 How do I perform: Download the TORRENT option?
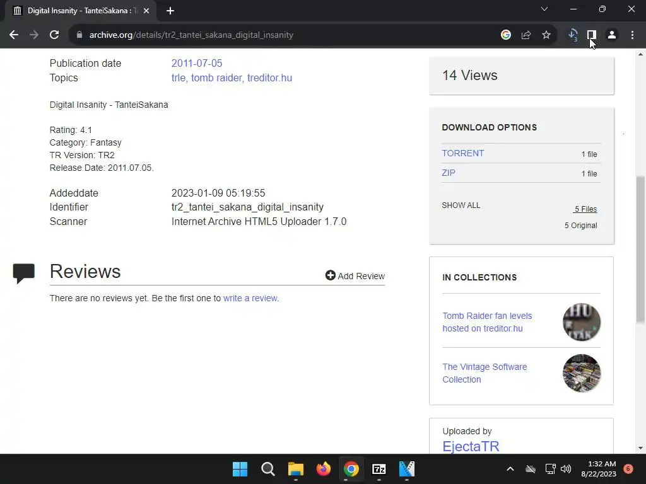[462, 153]
